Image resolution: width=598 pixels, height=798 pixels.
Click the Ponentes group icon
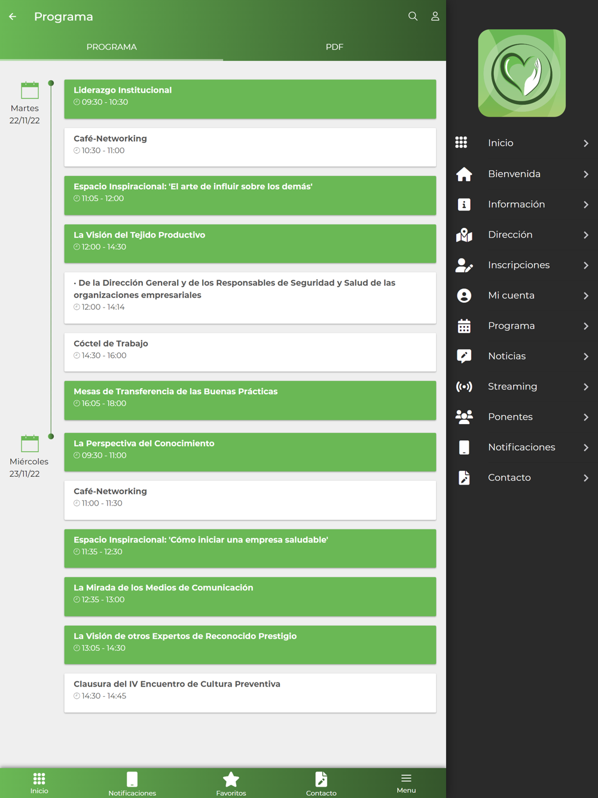(464, 417)
